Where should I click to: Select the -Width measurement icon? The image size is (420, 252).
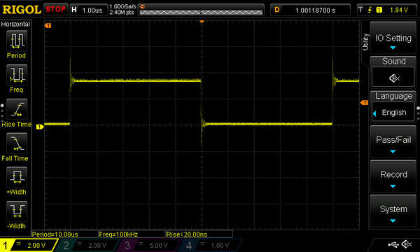click(x=17, y=211)
